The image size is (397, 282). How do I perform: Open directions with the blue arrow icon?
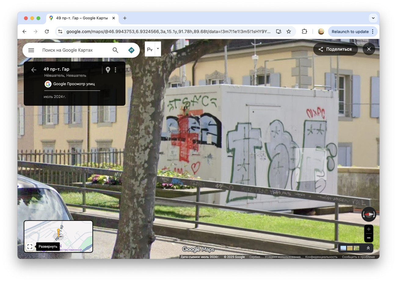(131, 50)
